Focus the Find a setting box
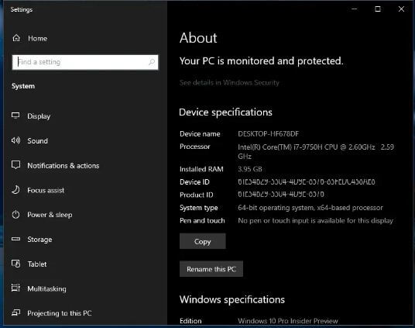 click(x=85, y=62)
